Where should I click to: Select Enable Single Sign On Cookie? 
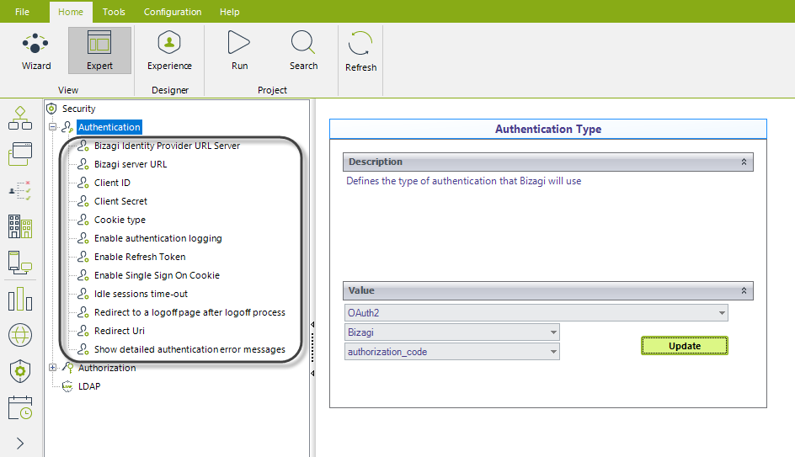[x=157, y=275]
